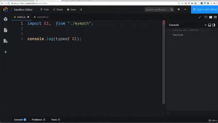This screenshot has height=123, width=218.
Task: Open the Tests tab
Action: tap(56, 120)
